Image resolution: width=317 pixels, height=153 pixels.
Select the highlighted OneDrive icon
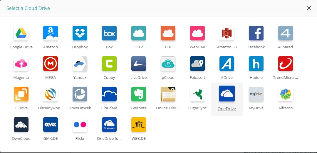(x=227, y=93)
